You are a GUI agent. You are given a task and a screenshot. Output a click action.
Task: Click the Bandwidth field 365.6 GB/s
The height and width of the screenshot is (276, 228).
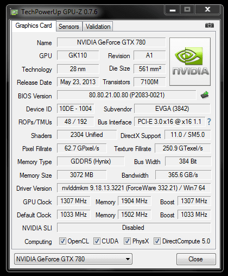(x=183, y=175)
